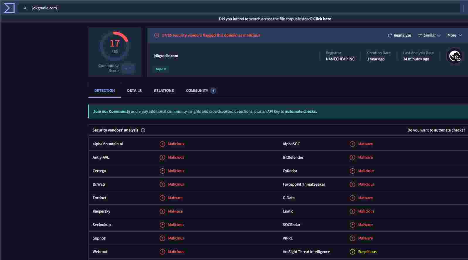Click the top-1M tag
This screenshot has width=468, height=260.
[161, 69]
